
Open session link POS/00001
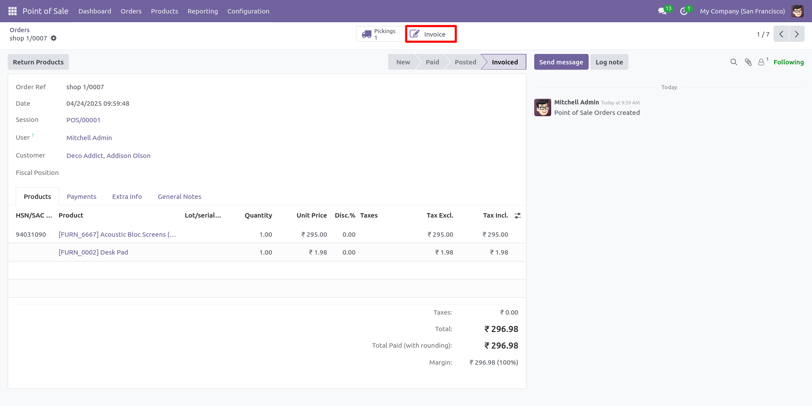83,120
